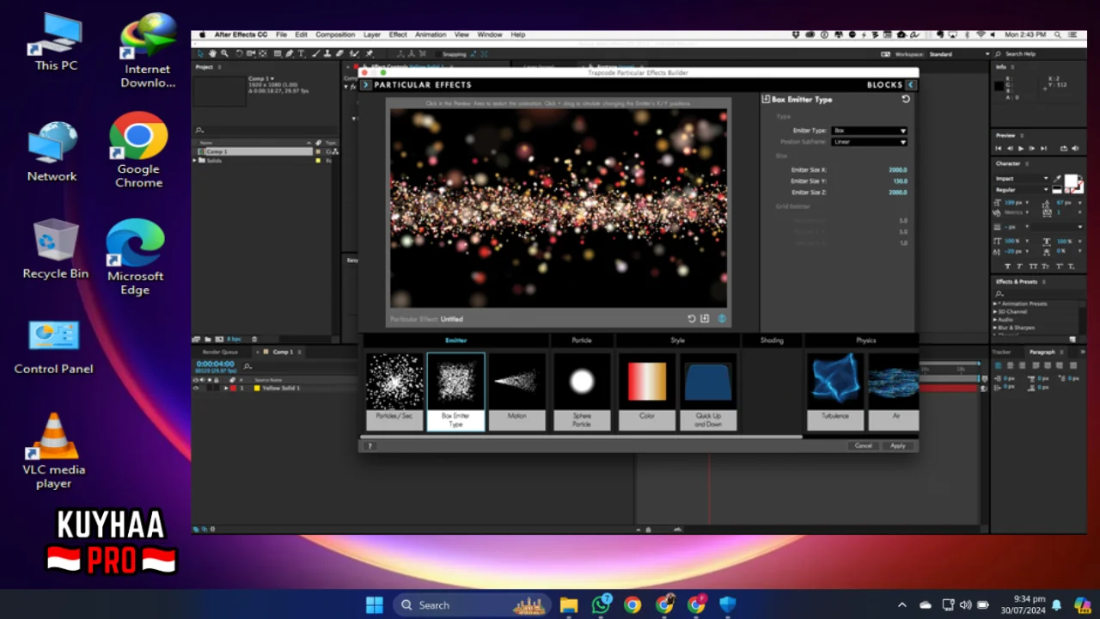Click the blue globe icon under the preview
Screen dimensions: 1100x619
[722, 319]
